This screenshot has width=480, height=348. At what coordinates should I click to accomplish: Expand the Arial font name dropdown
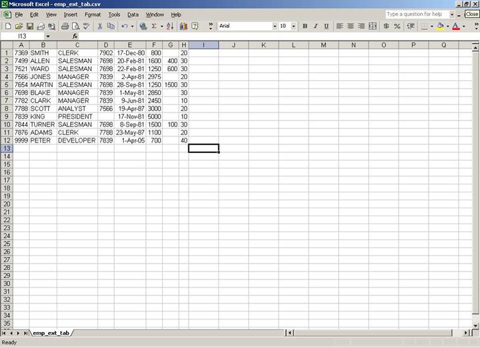click(274, 26)
